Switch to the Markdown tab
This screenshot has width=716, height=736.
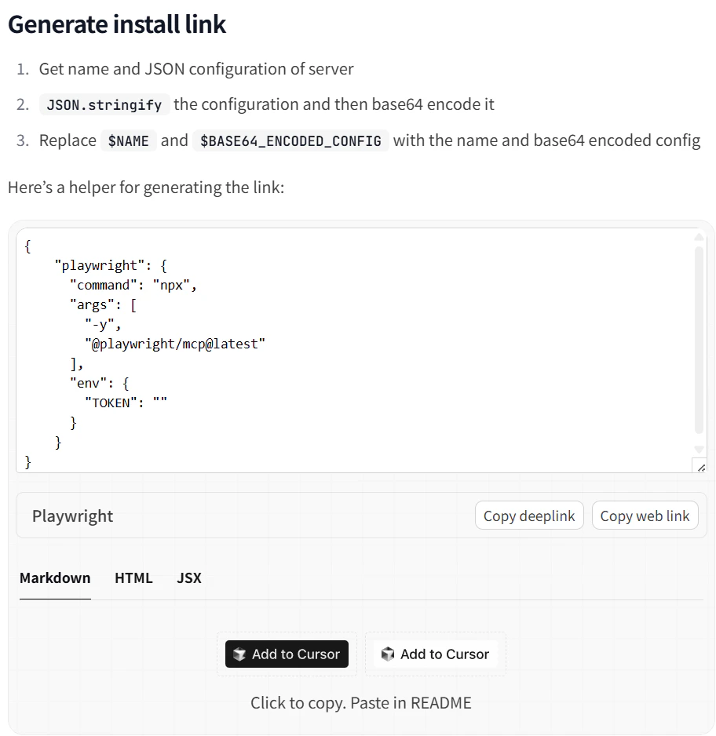point(55,578)
